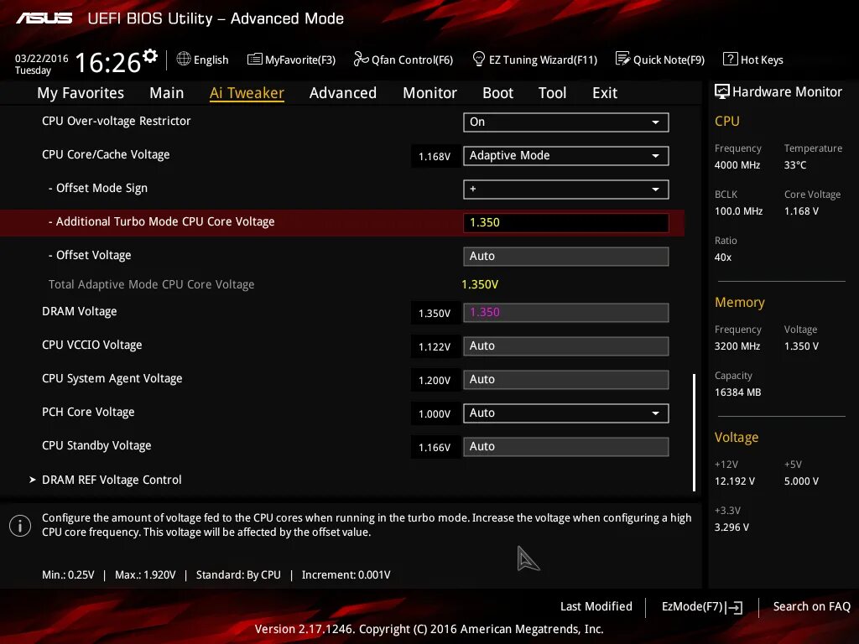859x644 pixels.
Task: Click the Hardware Monitor screen icon
Action: tap(722, 91)
